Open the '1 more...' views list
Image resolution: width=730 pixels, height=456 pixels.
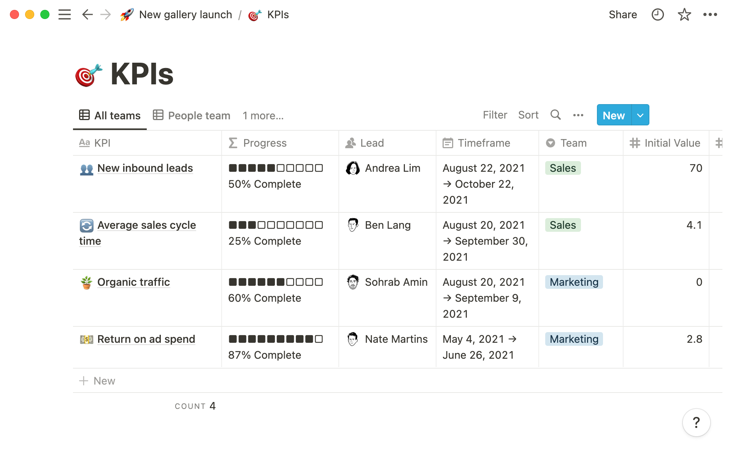[263, 115]
